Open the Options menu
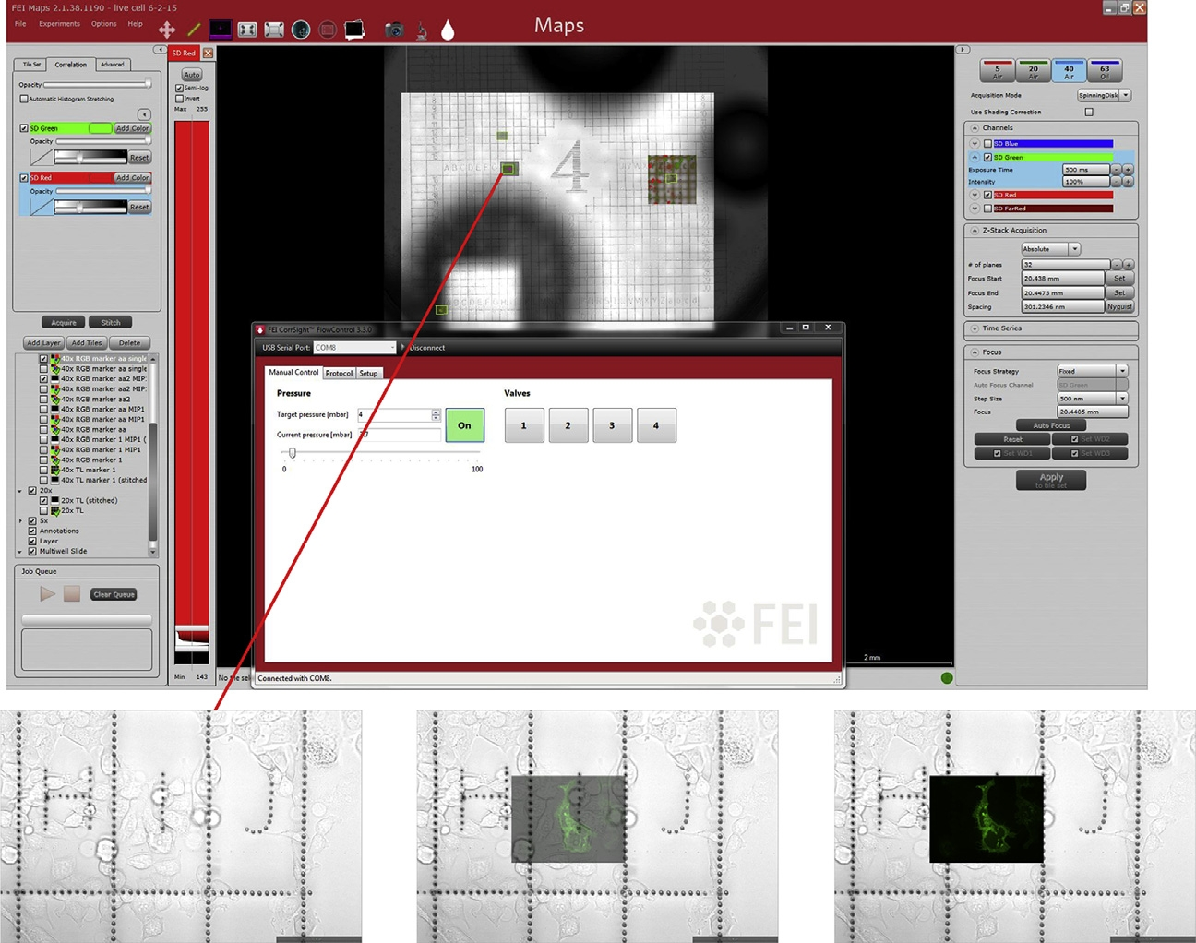The width and height of the screenshot is (1196, 943). click(103, 24)
